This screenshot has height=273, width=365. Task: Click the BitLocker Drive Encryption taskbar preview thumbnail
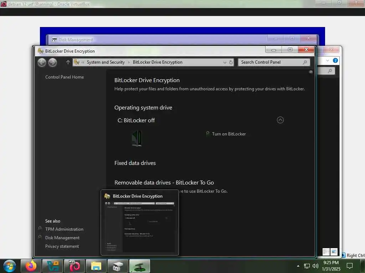click(x=140, y=223)
